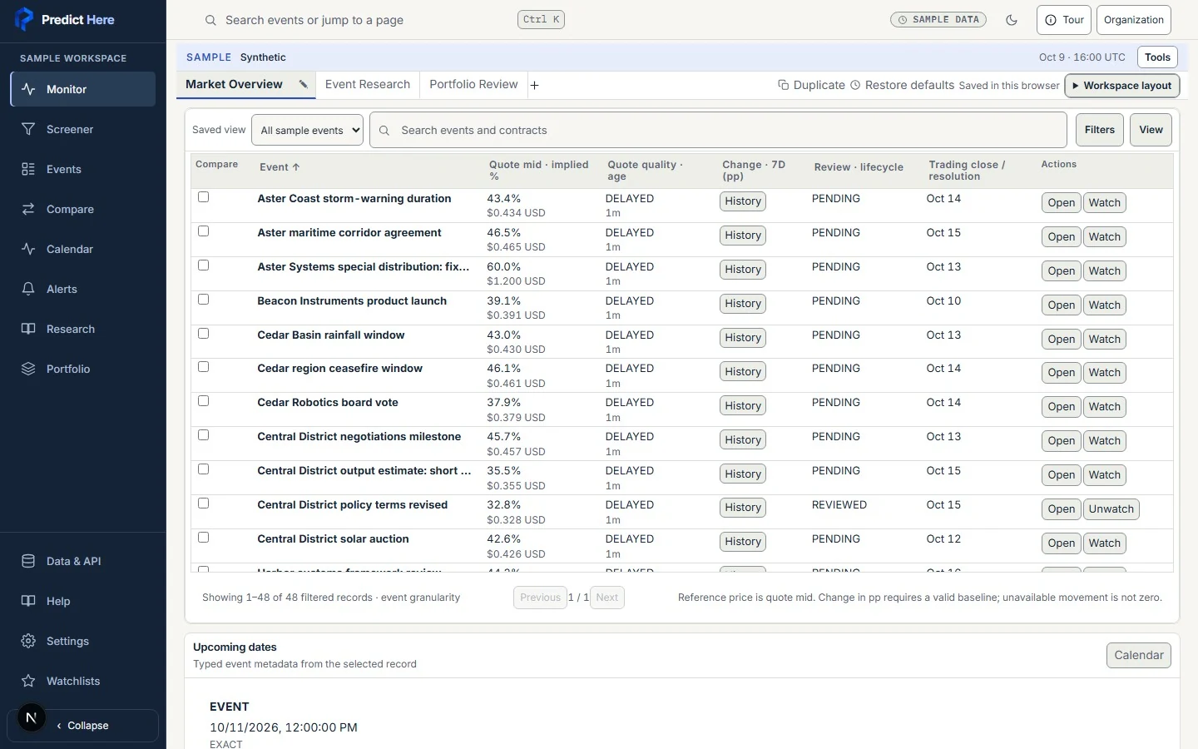Screen dimensions: 1198x749
Task: Start the Tour
Action: [x=1064, y=20]
